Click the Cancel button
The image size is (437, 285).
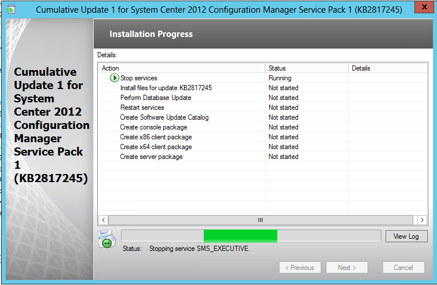pyautogui.click(x=403, y=268)
